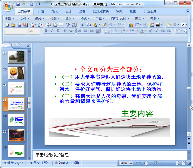Click the zoom slider handle
Screen dimensions: 193x168
coord(155,163)
